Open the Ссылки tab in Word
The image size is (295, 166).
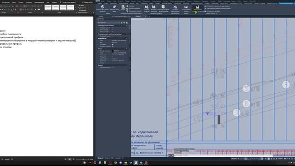21,2
